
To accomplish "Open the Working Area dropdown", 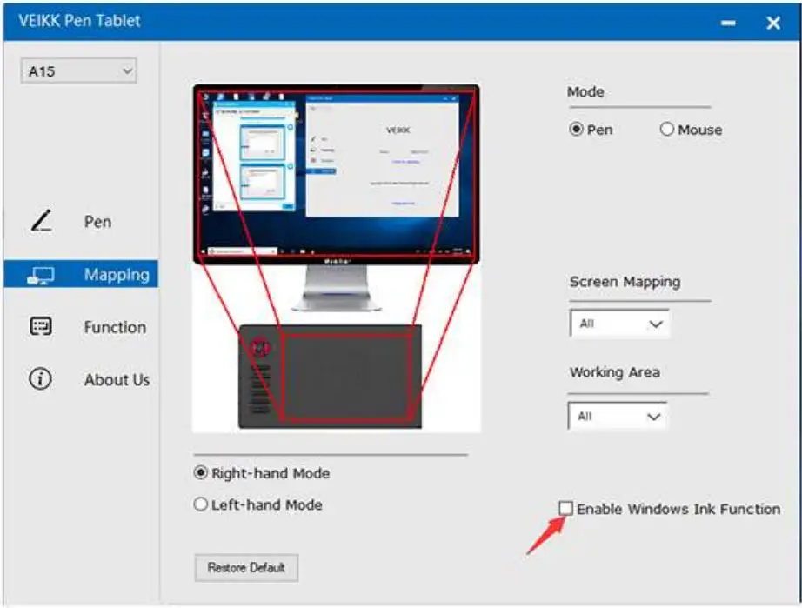I will pos(618,416).
